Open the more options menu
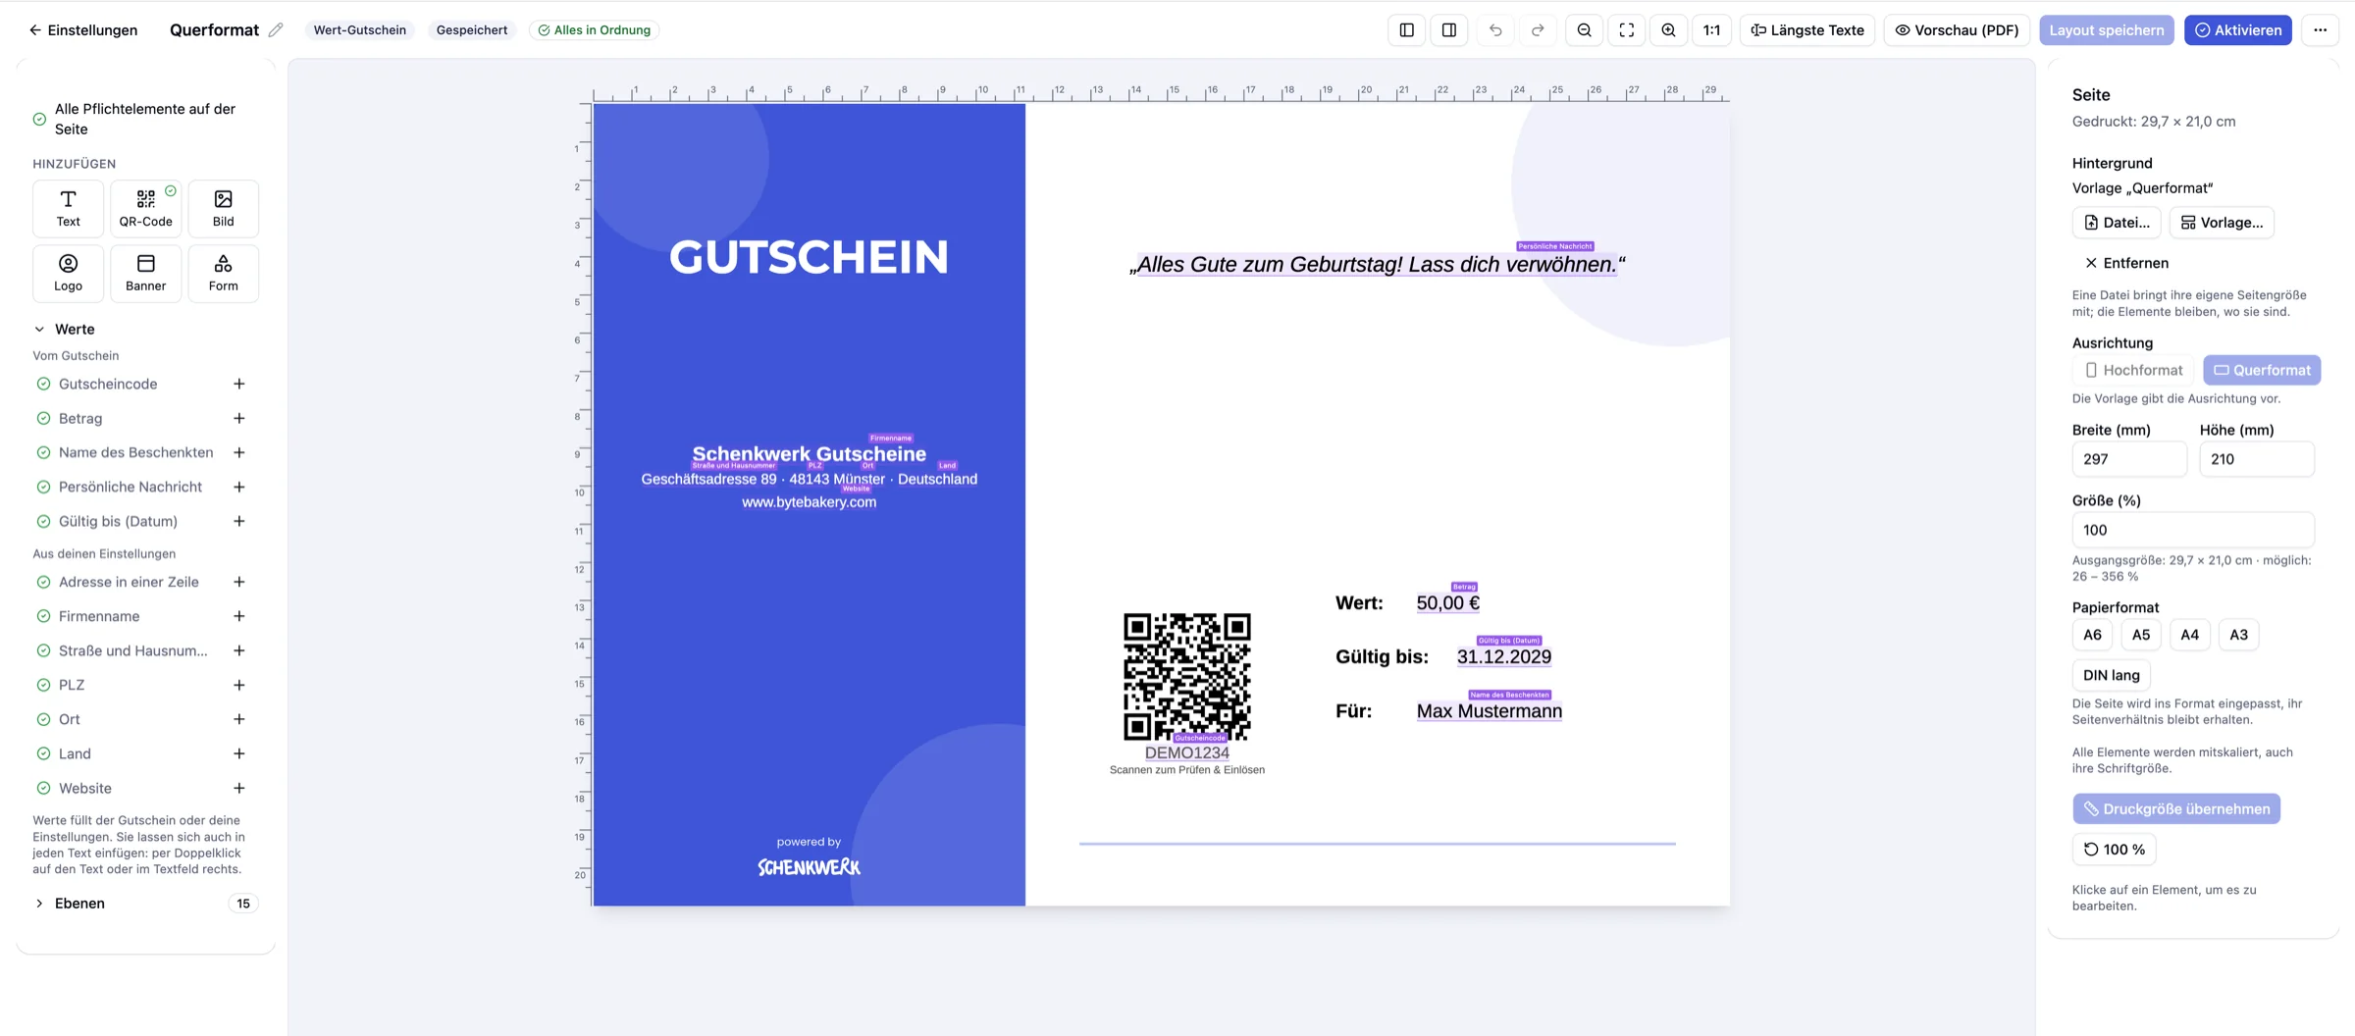The width and height of the screenshot is (2355, 1036). tap(2320, 29)
